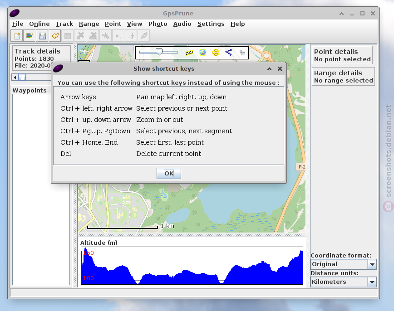394x311 pixels.
Task: Open the Point menu
Action: click(x=113, y=24)
